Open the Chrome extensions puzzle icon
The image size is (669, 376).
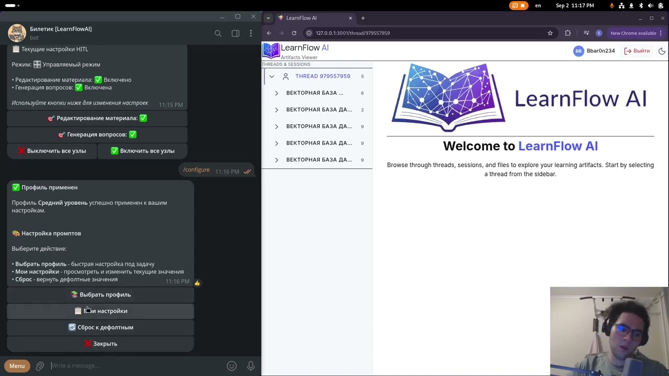pyautogui.click(x=568, y=33)
